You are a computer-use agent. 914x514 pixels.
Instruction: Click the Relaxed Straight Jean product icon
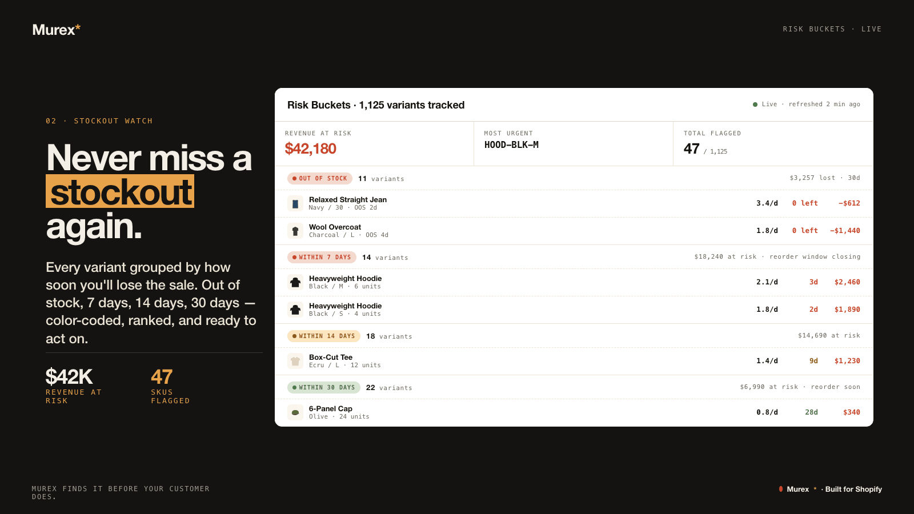[295, 203]
